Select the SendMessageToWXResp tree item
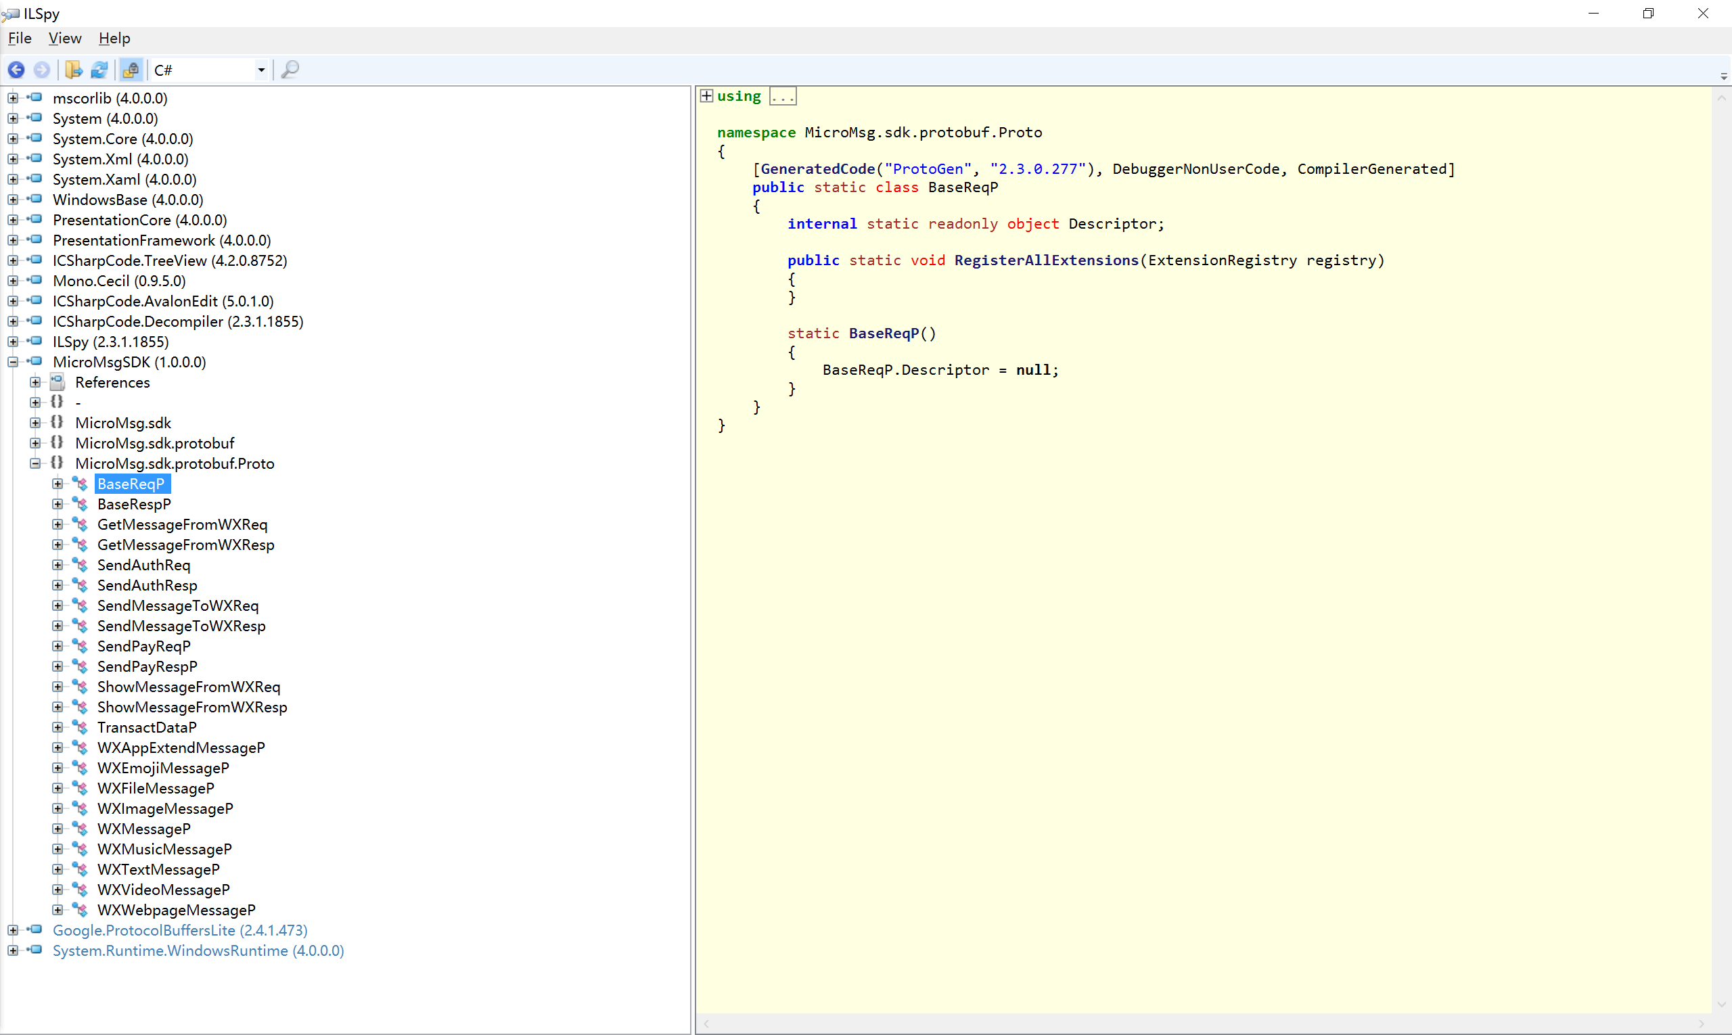The image size is (1732, 1035). coord(181,626)
